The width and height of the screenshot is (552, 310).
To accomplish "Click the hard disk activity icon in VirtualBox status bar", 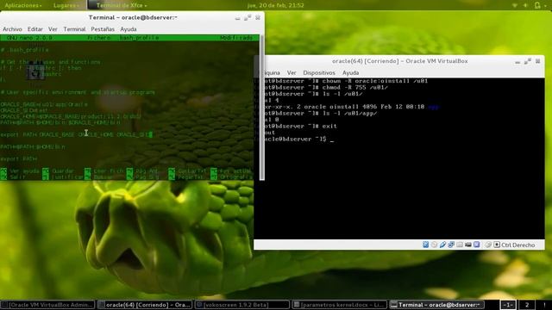I will click(x=425, y=245).
